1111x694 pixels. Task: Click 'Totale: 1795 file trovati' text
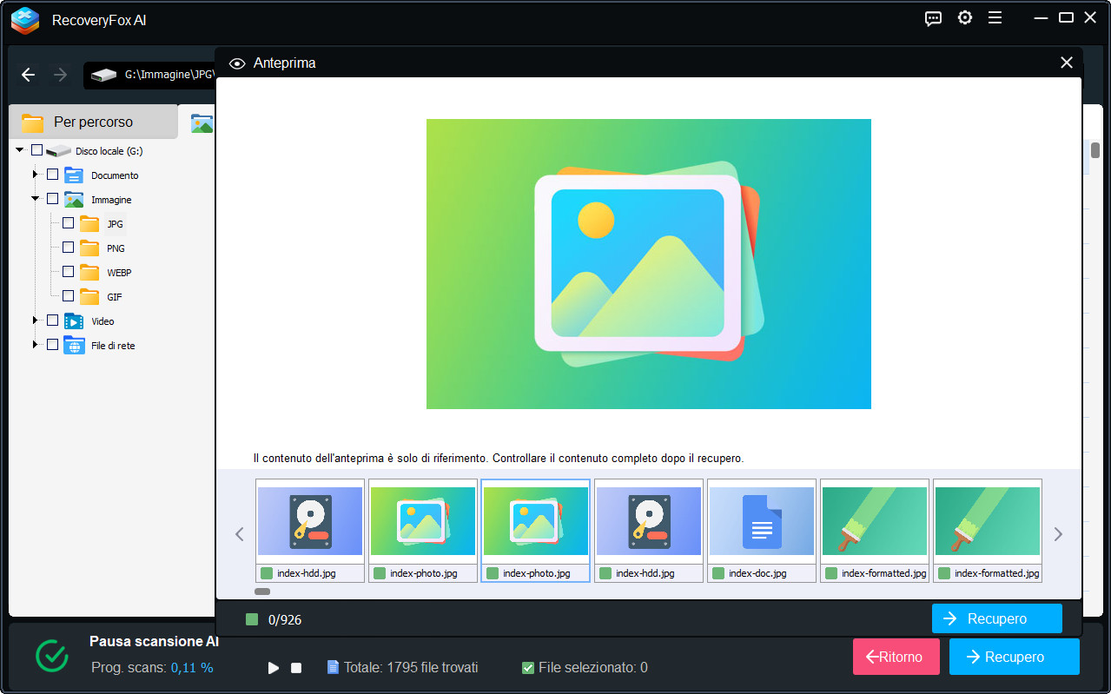pos(411,668)
